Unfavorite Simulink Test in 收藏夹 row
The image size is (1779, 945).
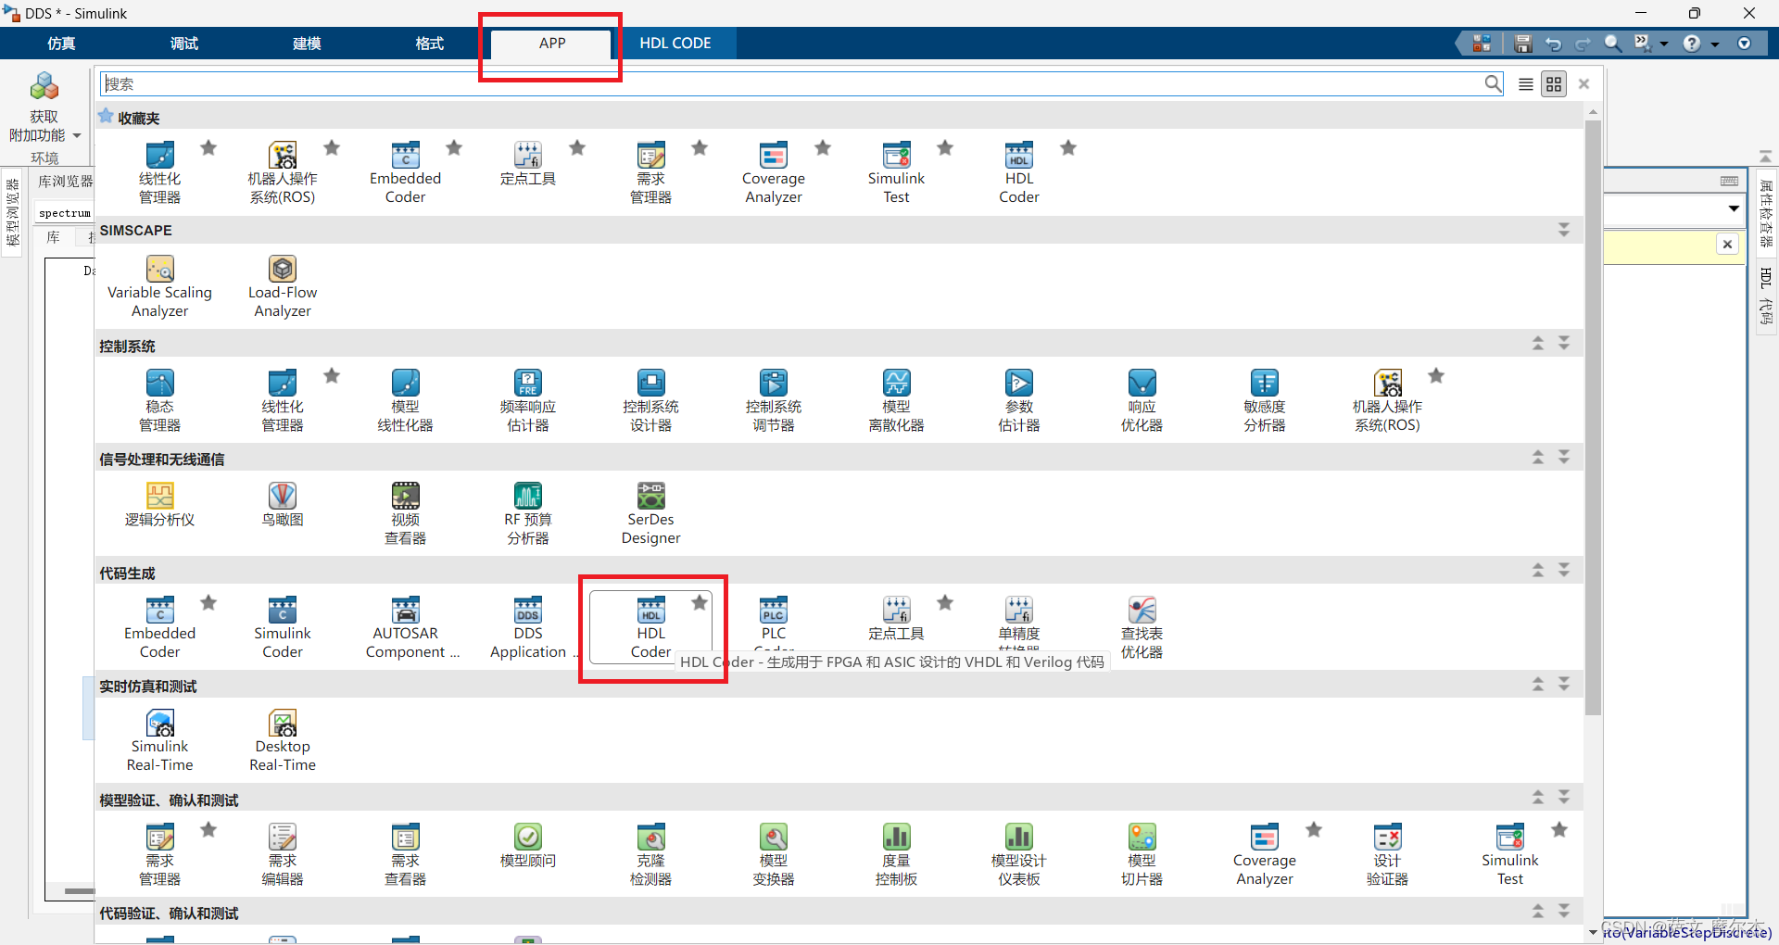click(x=945, y=148)
